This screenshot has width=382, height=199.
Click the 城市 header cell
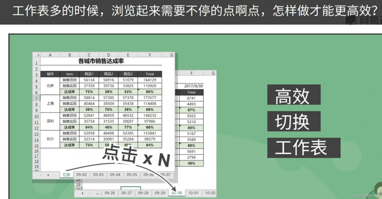[x=50, y=74]
